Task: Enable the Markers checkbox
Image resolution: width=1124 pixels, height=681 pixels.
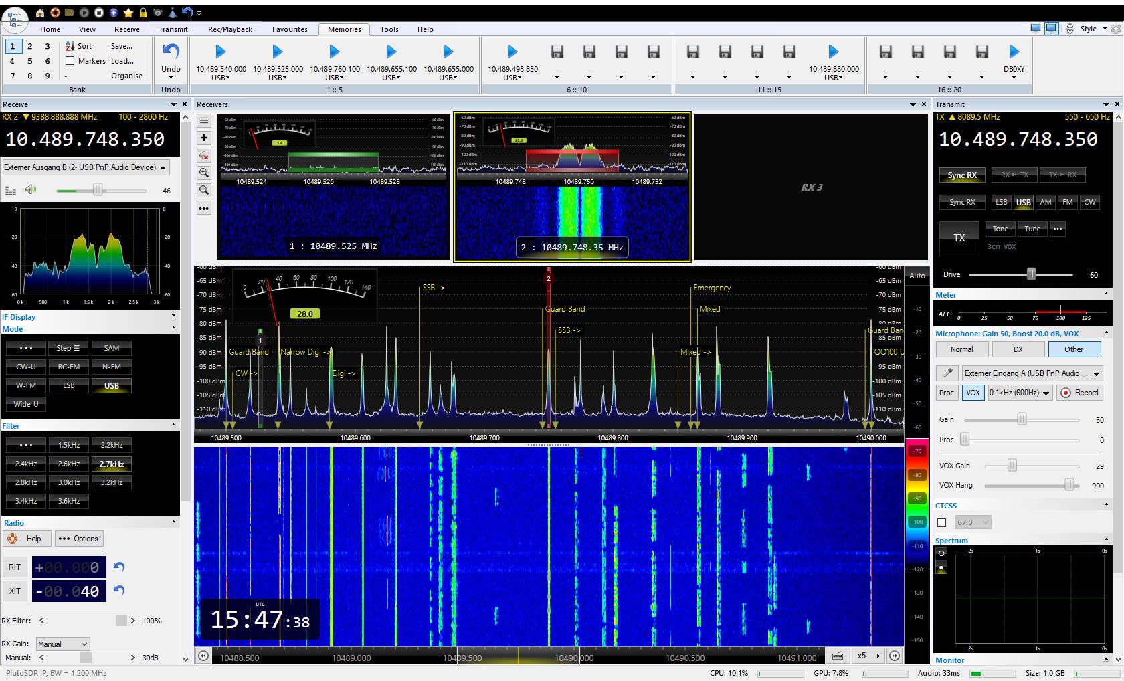Action: coord(70,61)
